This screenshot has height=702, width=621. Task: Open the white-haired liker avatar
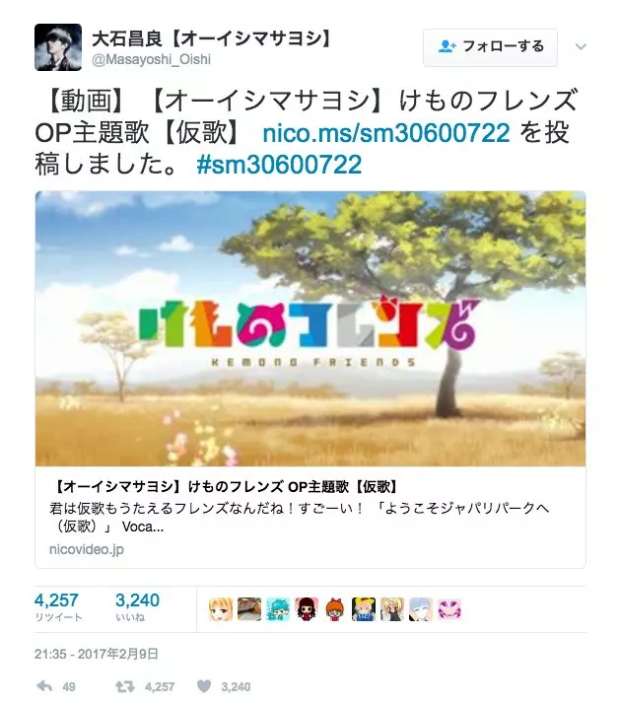click(x=421, y=609)
